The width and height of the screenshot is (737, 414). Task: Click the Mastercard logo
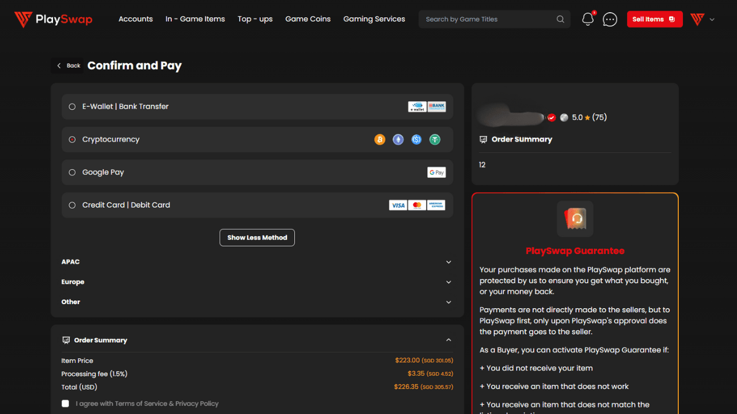click(x=417, y=205)
